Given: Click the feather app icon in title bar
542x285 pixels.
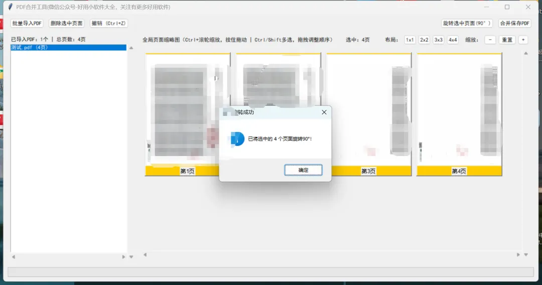Looking at the screenshot, I should coord(11,7).
